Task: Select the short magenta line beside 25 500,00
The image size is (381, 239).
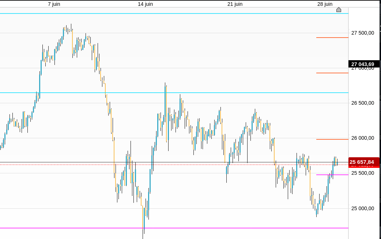Action: click(x=332, y=175)
